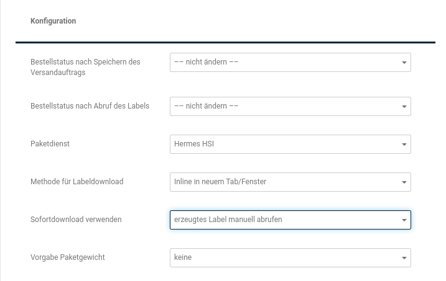Viewport: 446px width, 281px height.
Task: Click the arrow on the Speichern des Versandauftrags dropdown
Action: point(404,63)
